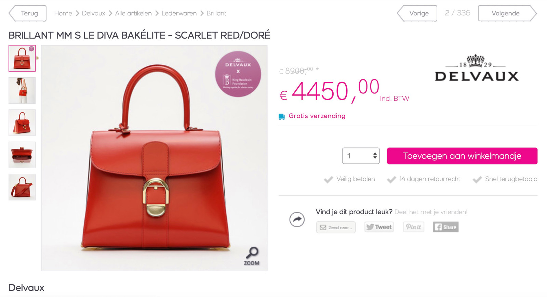Send product by email with Zend naar
The width and height of the screenshot is (547, 297).
pos(336,227)
